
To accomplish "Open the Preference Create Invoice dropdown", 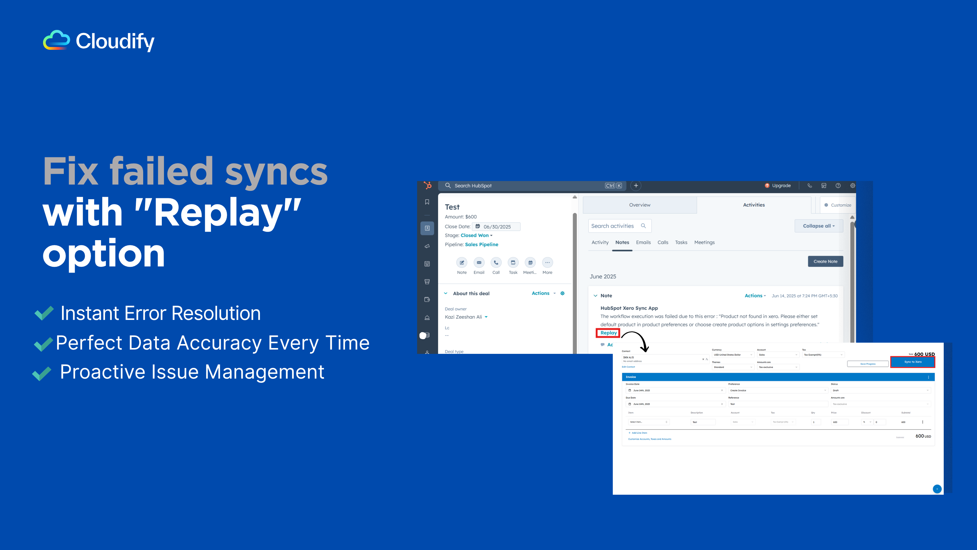I will 778,390.
